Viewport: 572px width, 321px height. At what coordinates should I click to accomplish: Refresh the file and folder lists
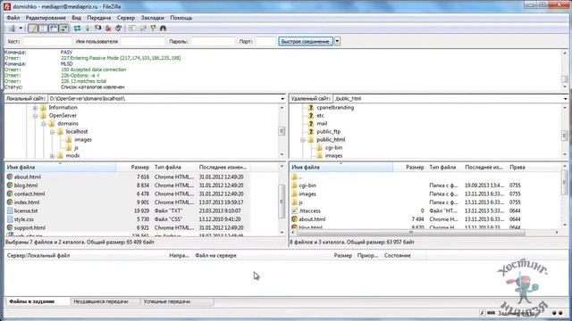(x=78, y=28)
